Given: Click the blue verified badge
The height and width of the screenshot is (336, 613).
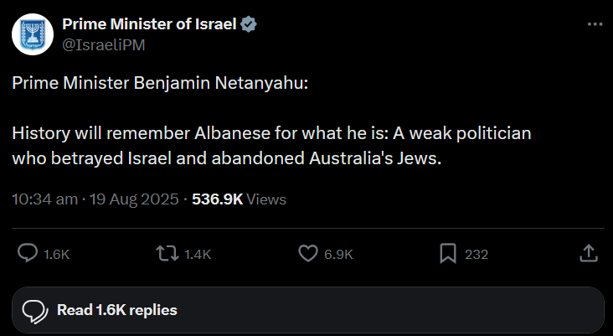Looking at the screenshot, I should pyautogui.click(x=249, y=25).
